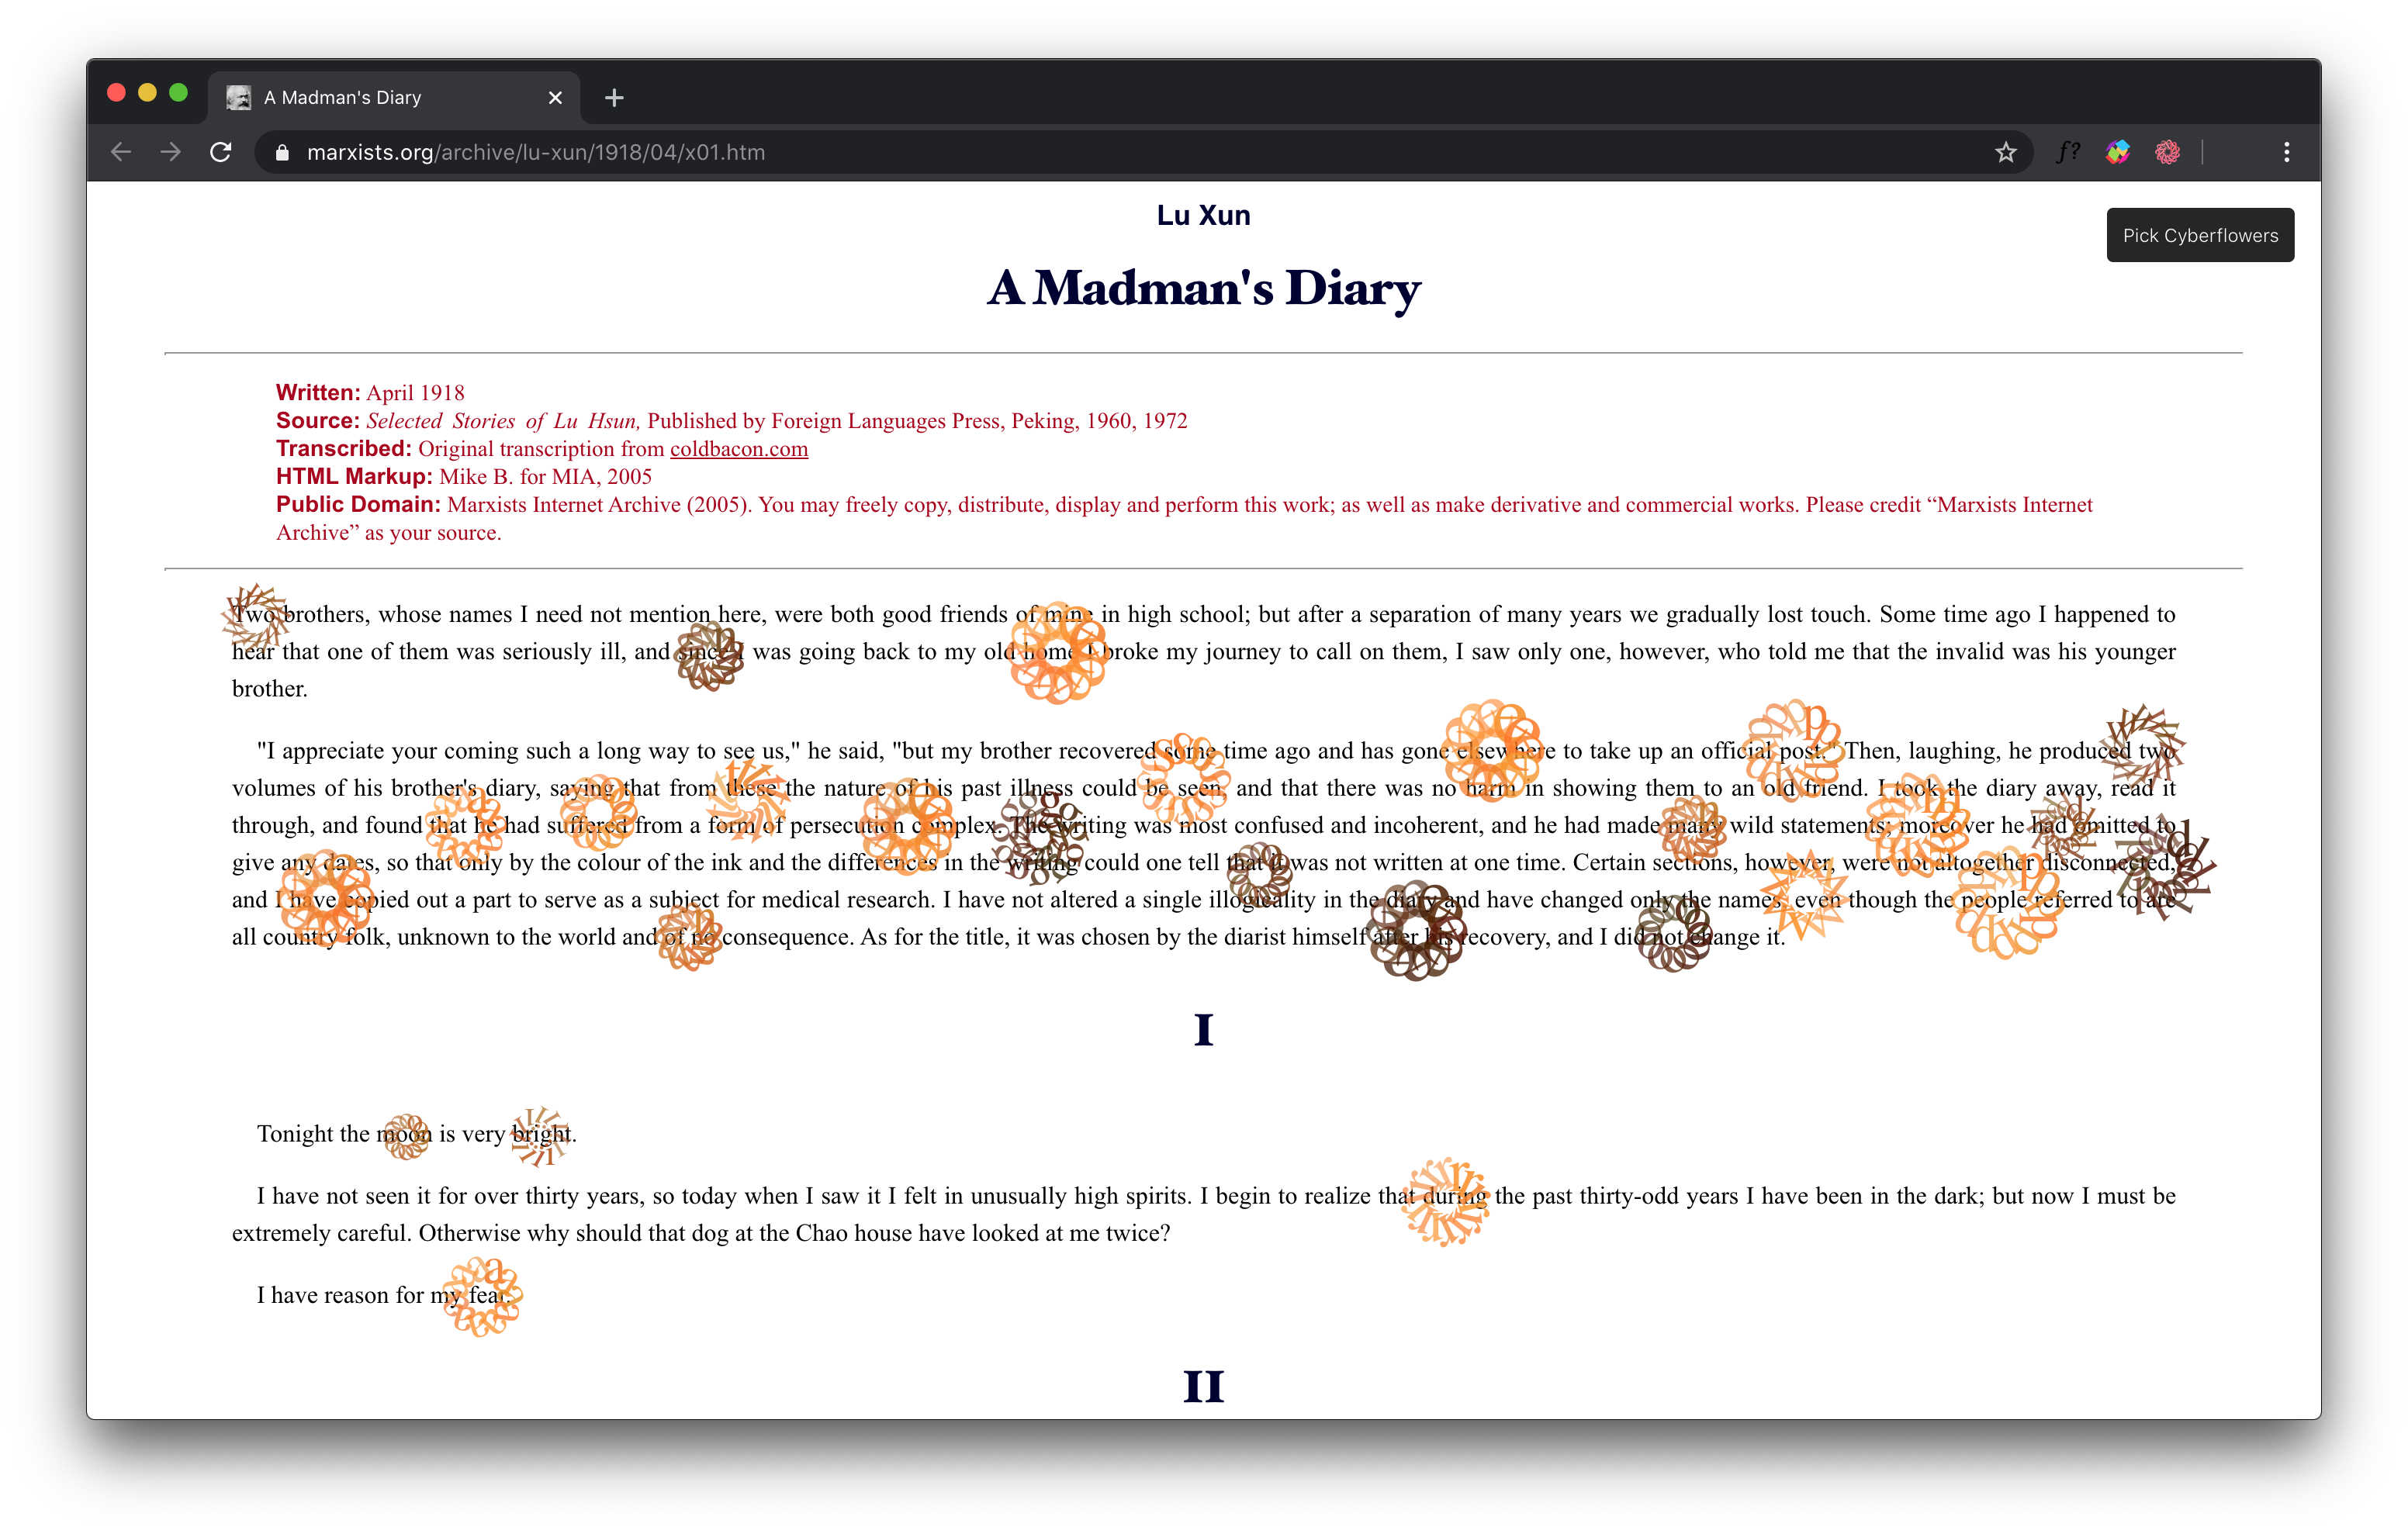Click the 'Written:' label
2408x1534 pixels.
318,392
